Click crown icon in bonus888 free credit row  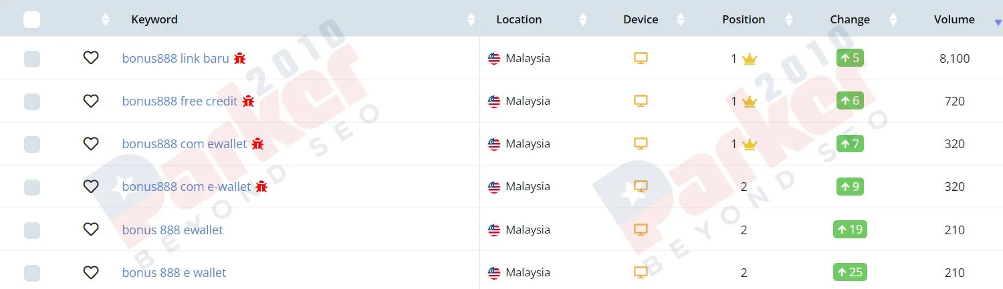coord(750,101)
